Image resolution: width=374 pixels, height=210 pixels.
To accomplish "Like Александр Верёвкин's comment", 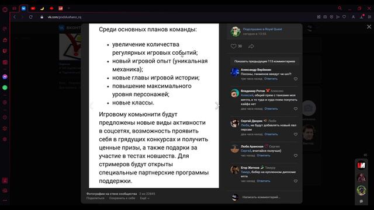I will click(x=296, y=79).
